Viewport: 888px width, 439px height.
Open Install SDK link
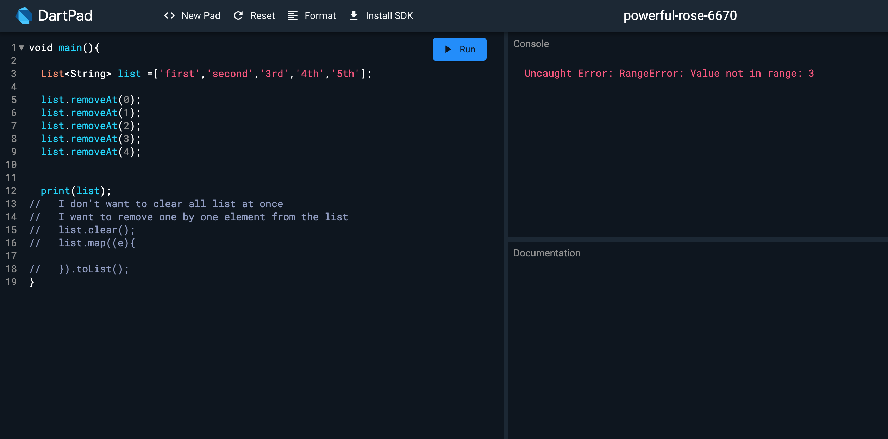coord(381,15)
